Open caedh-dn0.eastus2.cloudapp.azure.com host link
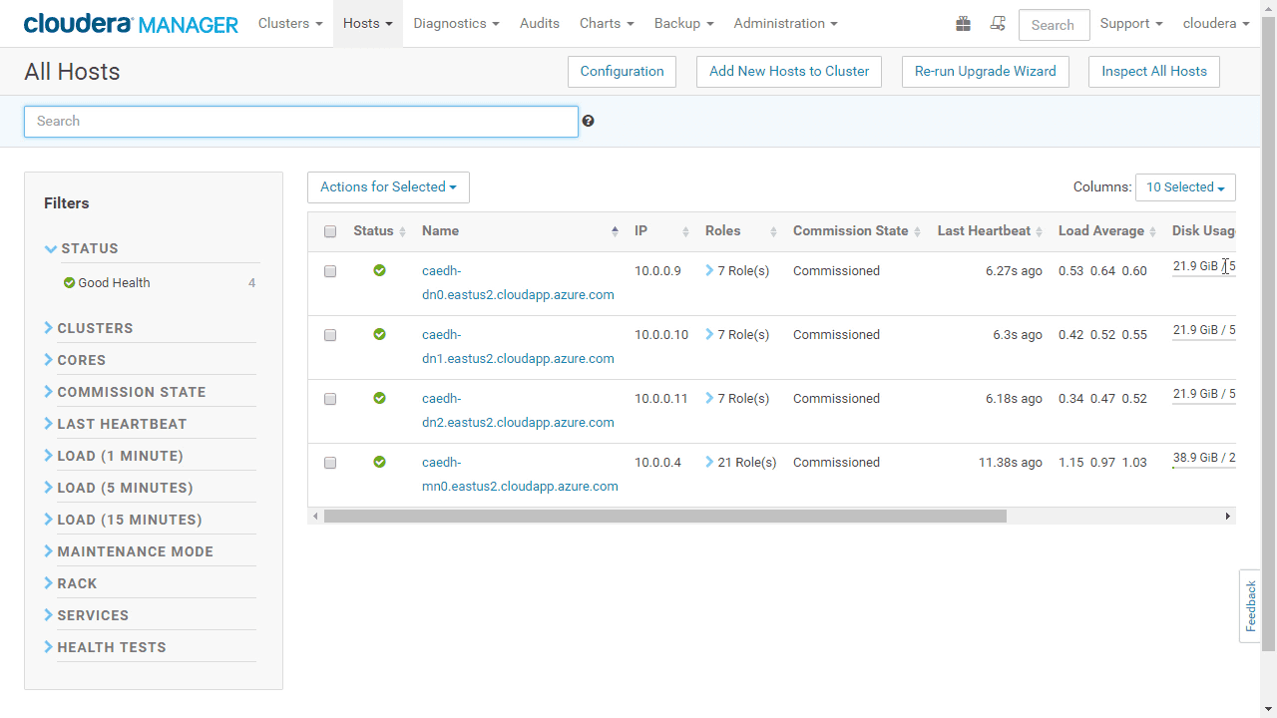This screenshot has height=718, width=1277. coord(518,282)
